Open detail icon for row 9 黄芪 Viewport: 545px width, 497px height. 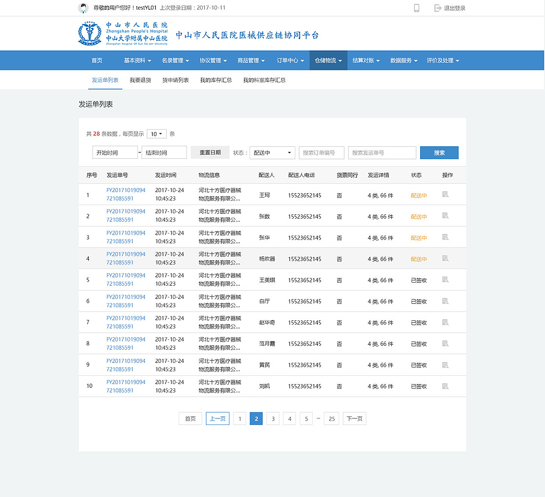pyautogui.click(x=445, y=365)
